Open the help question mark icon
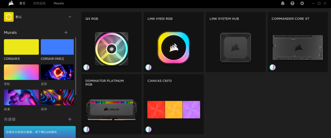The height and width of the screenshot is (138, 331). (x=293, y=3)
